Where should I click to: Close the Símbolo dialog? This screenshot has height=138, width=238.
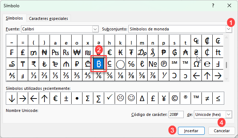tap(229, 6)
